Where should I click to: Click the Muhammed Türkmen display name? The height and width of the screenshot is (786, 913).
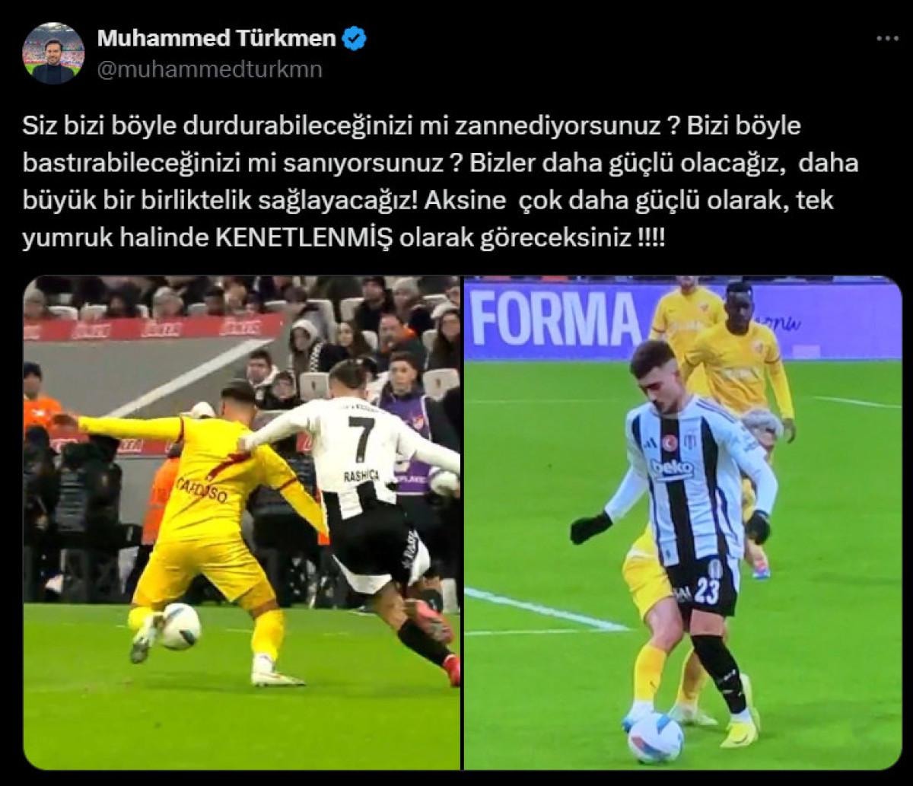217,38
